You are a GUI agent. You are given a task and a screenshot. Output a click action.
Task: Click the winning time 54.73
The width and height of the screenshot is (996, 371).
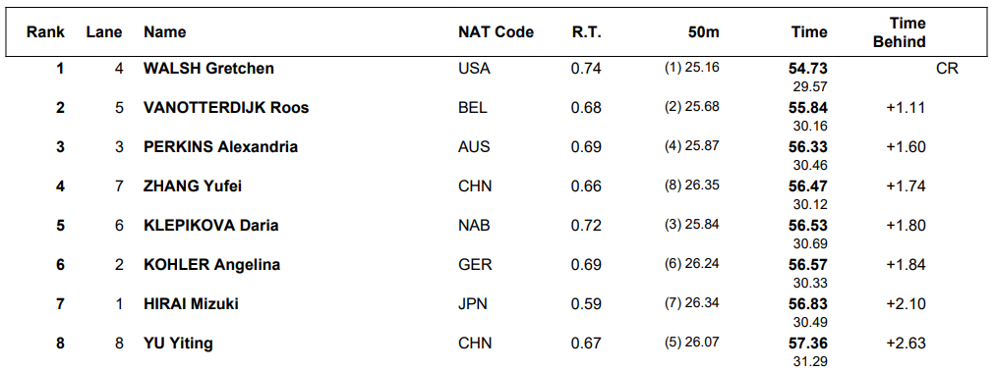tap(808, 69)
